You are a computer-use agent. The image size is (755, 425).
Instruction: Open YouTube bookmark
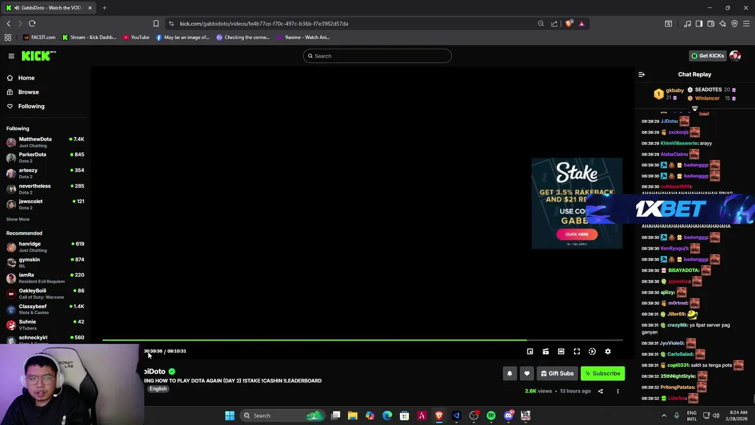pos(136,37)
